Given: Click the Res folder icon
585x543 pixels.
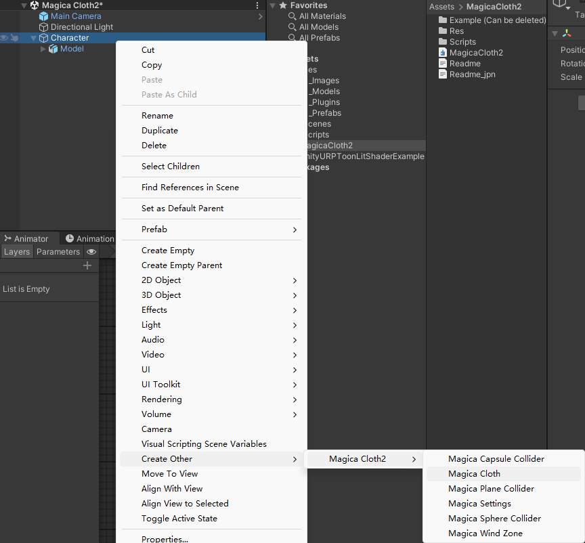Looking at the screenshot, I should coord(443,30).
